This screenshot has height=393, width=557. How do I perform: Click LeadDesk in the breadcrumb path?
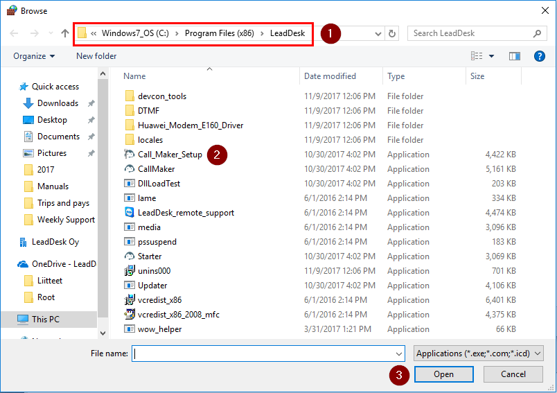click(288, 33)
